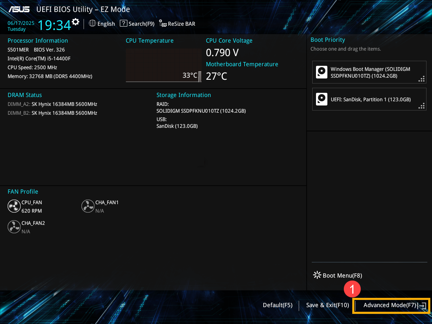Viewport: 432px width, 324px height.
Task: Grab drag handle on Windows Boot Manager entry
Action: [421, 79]
